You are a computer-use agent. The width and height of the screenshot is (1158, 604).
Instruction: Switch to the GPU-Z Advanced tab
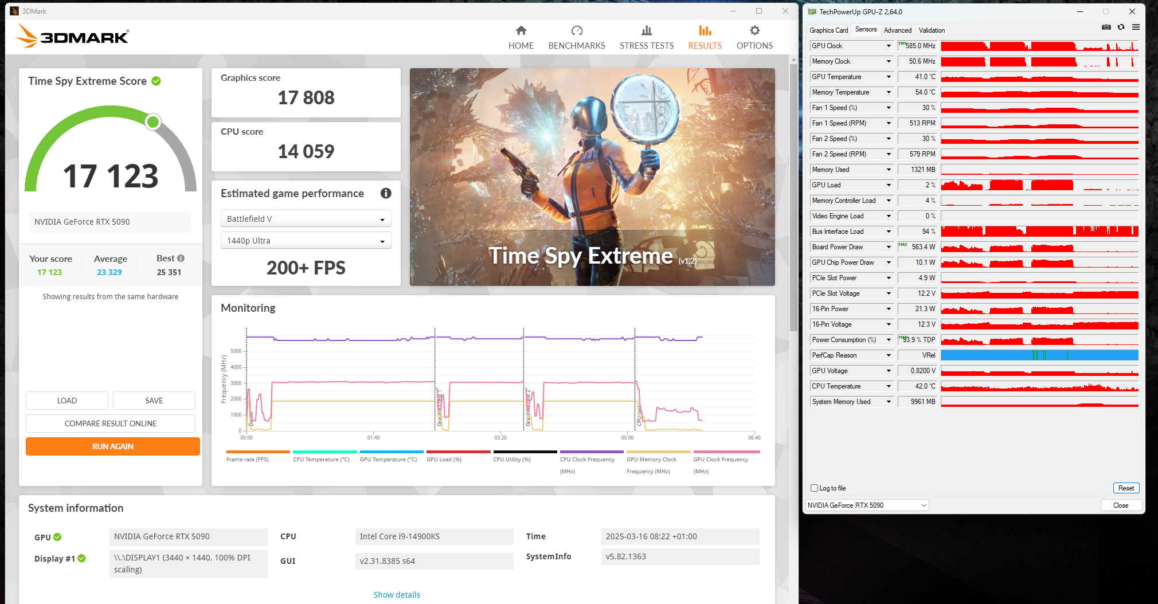(x=898, y=30)
